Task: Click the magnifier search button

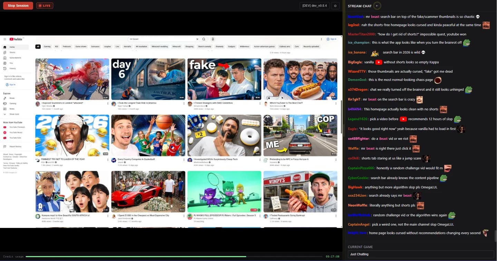Action: [204, 39]
